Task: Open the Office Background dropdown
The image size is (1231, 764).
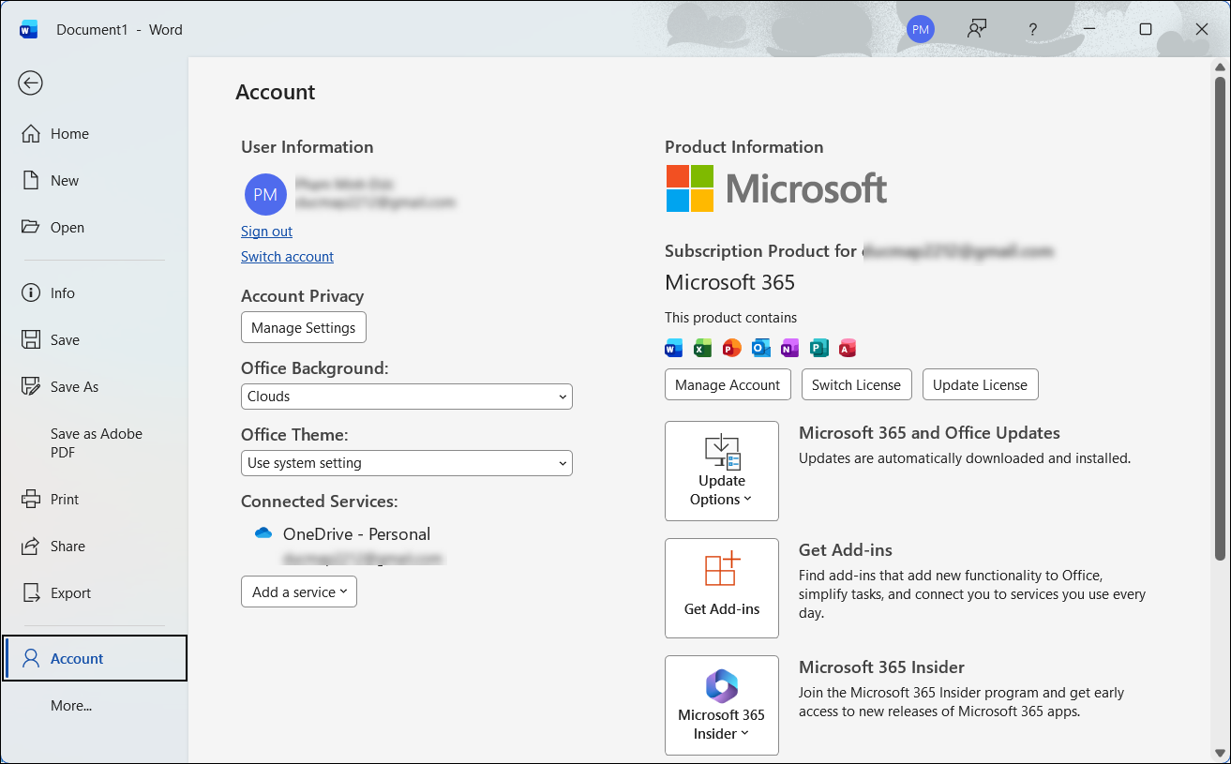Action: pyautogui.click(x=407, y=397)
